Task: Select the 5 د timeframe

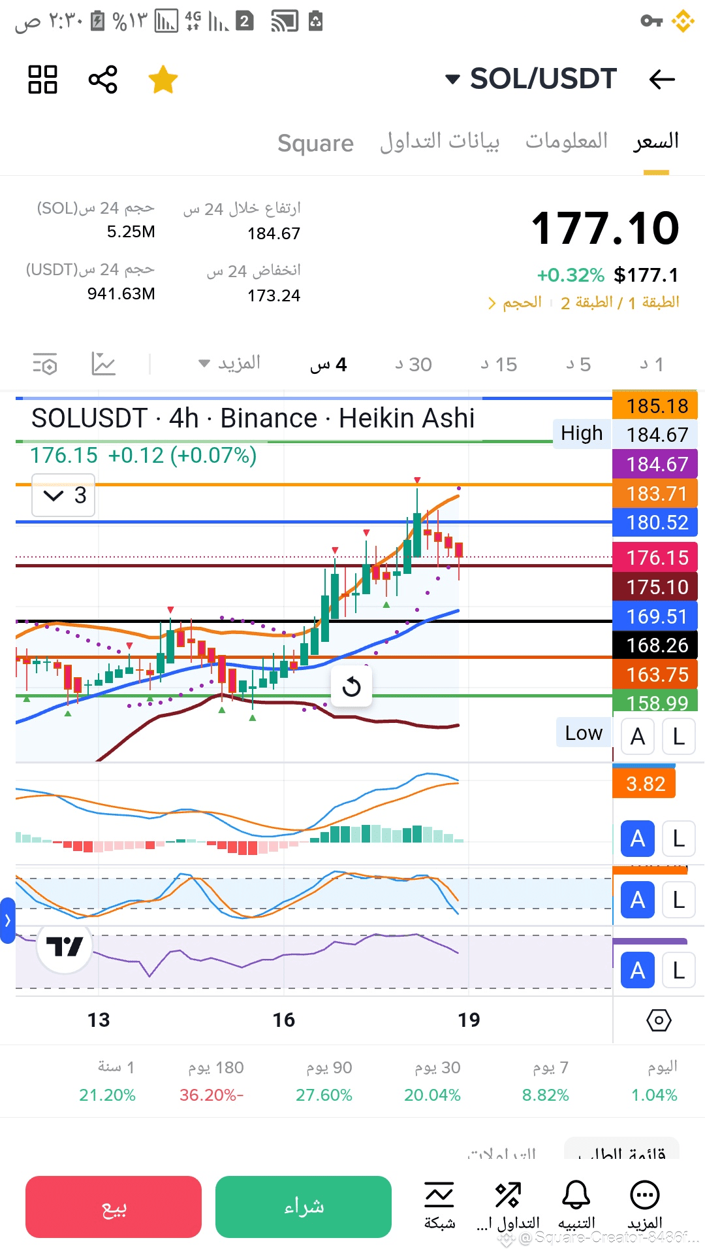Action: click(x=579, y=364)
